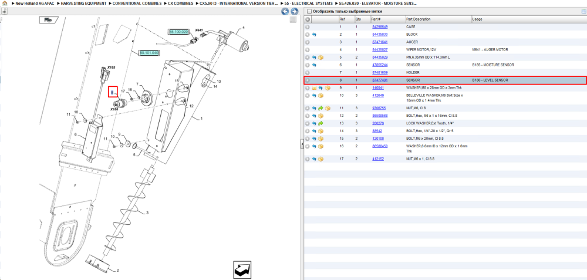
Task: Click the large arrow icon below the diagram
Action: 242,269
